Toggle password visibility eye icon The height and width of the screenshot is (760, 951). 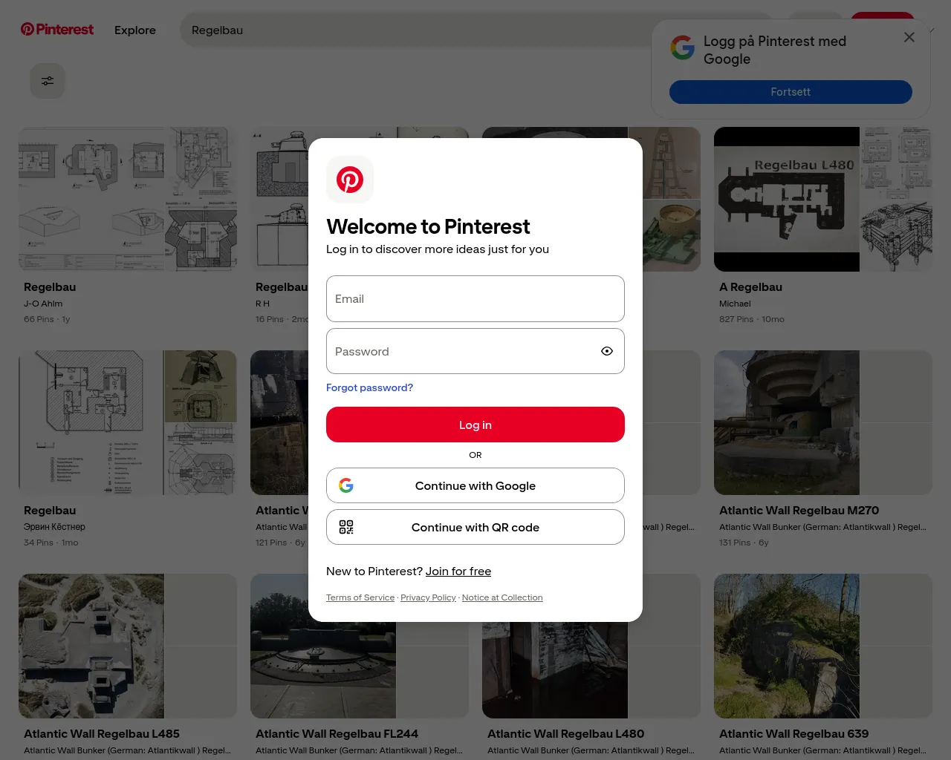[607, 351]
